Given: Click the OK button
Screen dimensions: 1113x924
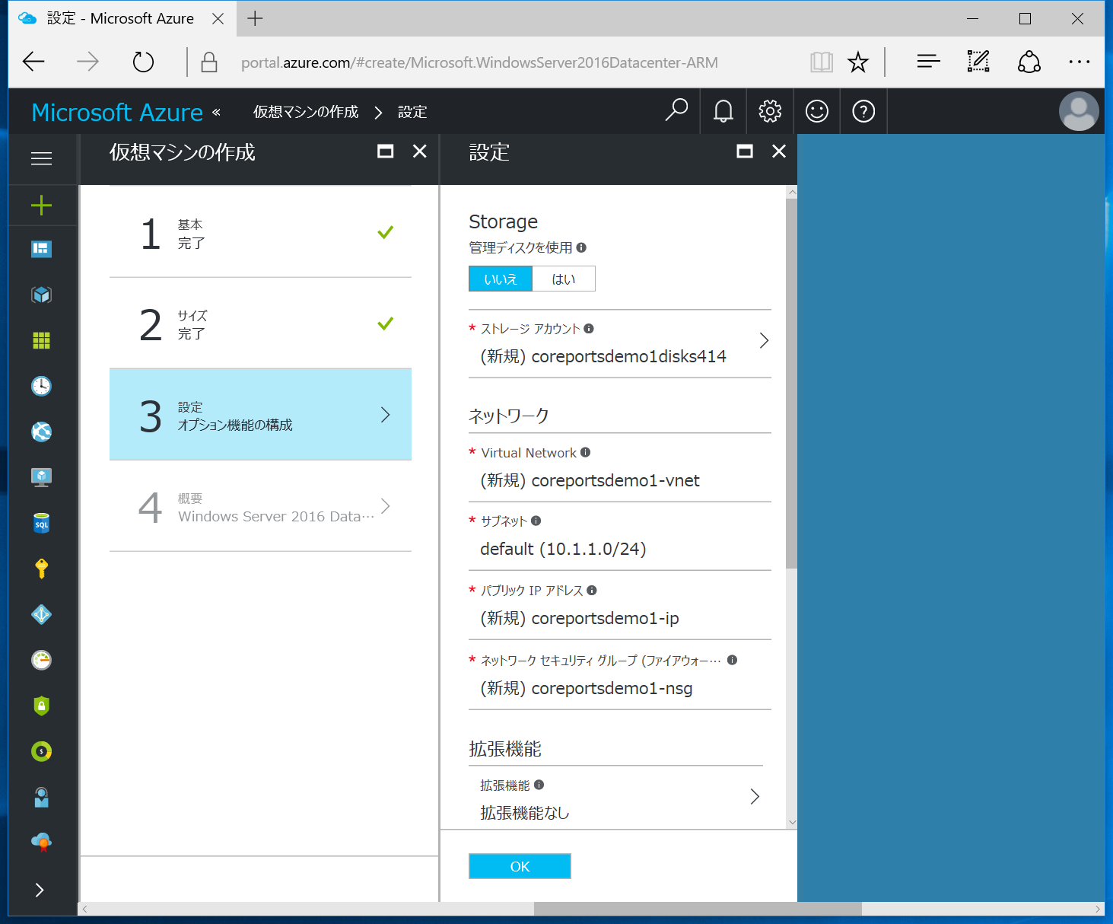Looking at the screenshot, I should (x=520, y=866).
